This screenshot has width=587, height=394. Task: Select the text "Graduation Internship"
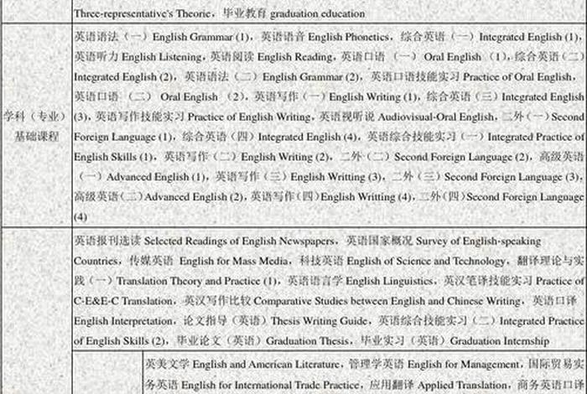point(500,341)
